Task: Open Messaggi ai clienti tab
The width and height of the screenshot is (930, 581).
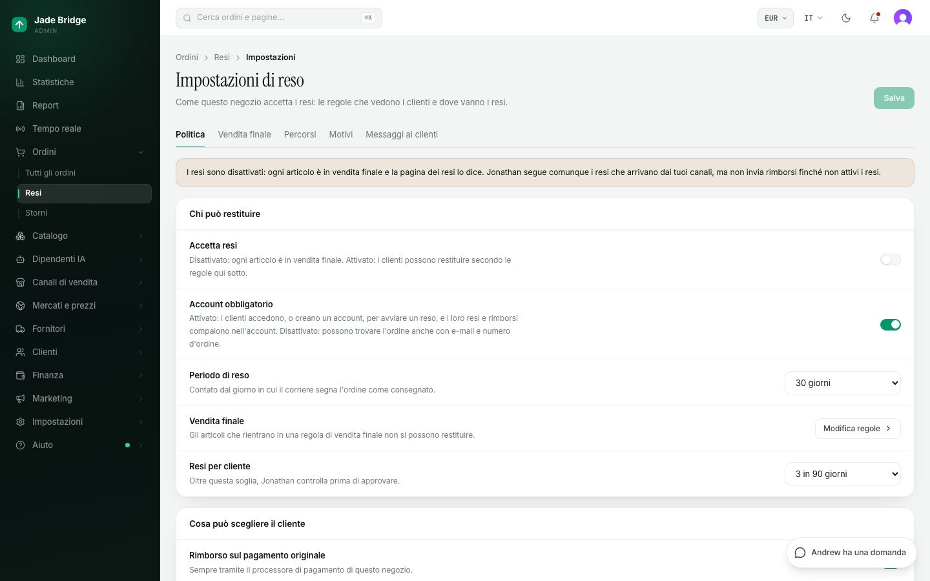Action: click(x=402, y=134)
